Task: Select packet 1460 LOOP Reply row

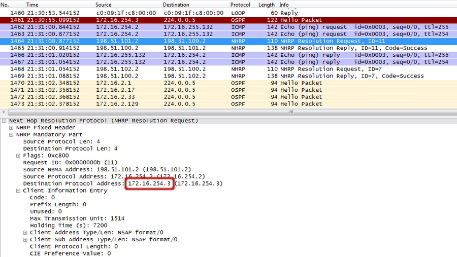Action: tap(228, 13)
